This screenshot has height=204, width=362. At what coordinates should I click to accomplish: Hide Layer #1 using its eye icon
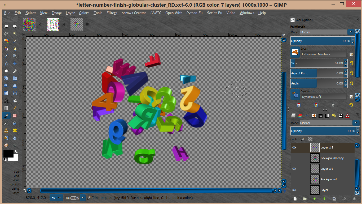(x=294, y=169)
